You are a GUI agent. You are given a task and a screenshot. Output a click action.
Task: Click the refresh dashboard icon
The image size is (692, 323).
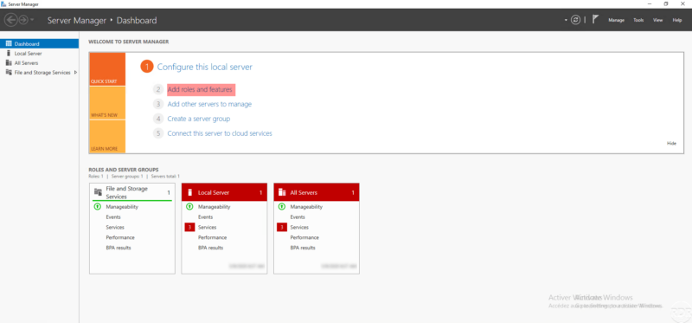(575, 20)
